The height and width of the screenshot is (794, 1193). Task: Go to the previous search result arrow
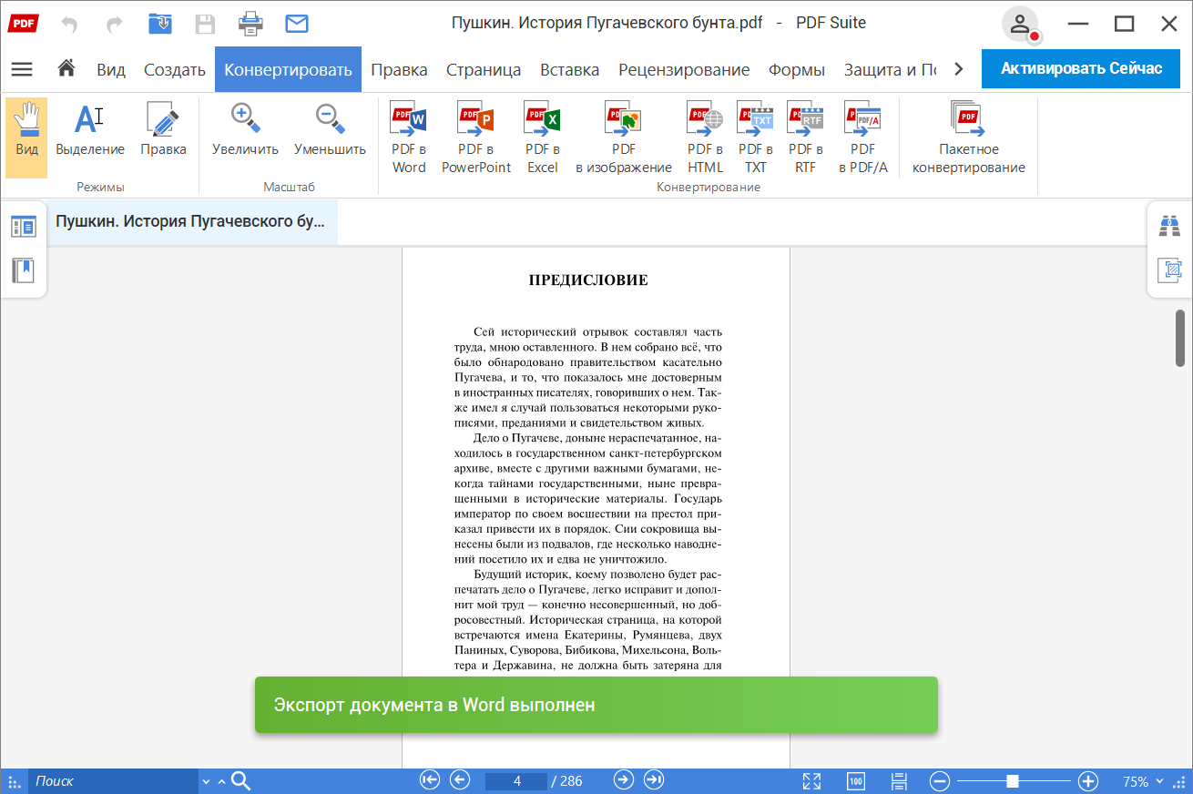pyautogui.click(x=221, y=781)
